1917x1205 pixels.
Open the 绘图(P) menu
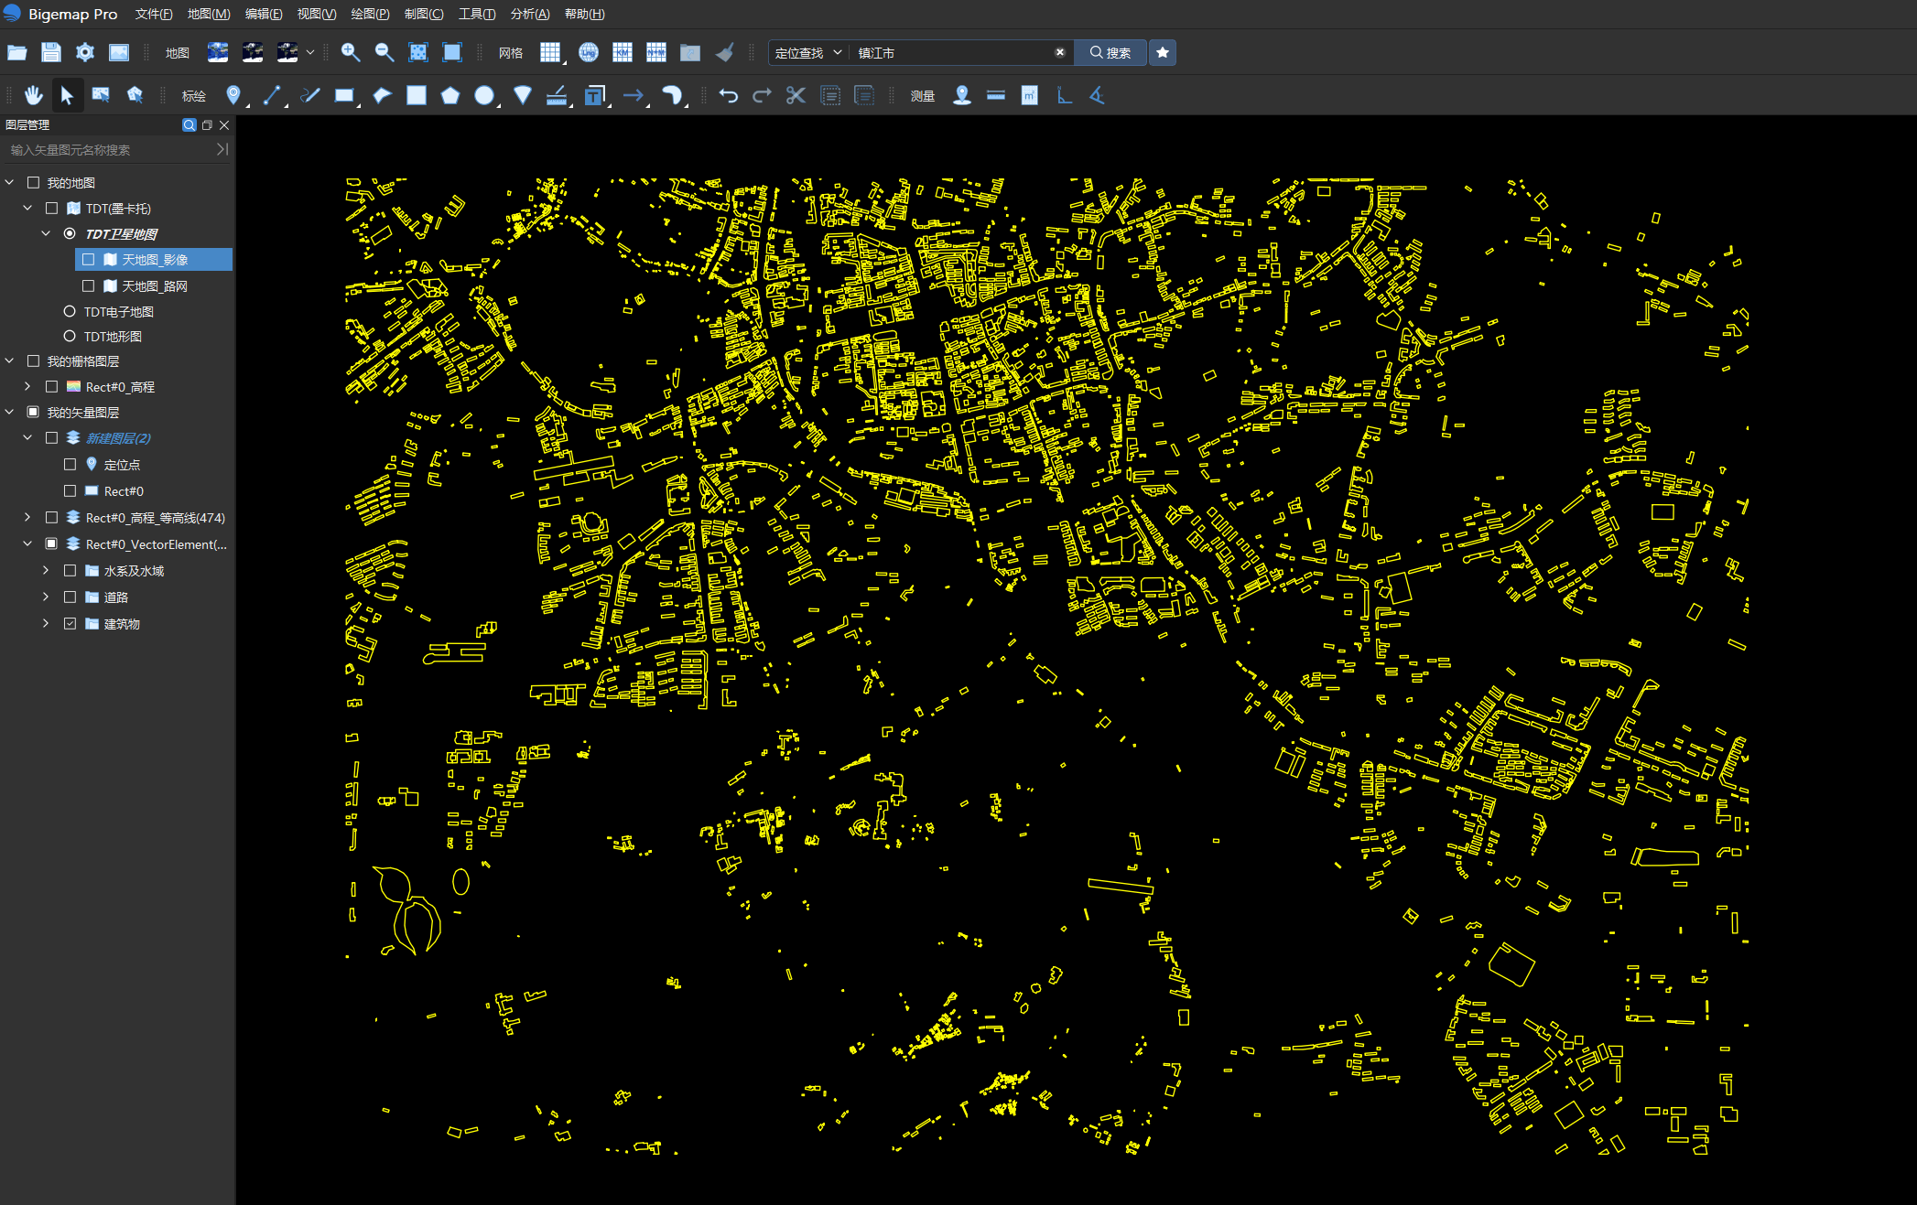point(370,14)
